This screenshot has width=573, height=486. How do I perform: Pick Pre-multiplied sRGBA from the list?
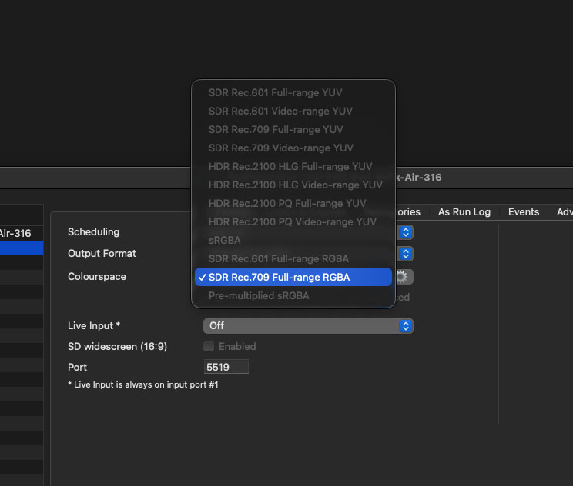pos(258,295)
